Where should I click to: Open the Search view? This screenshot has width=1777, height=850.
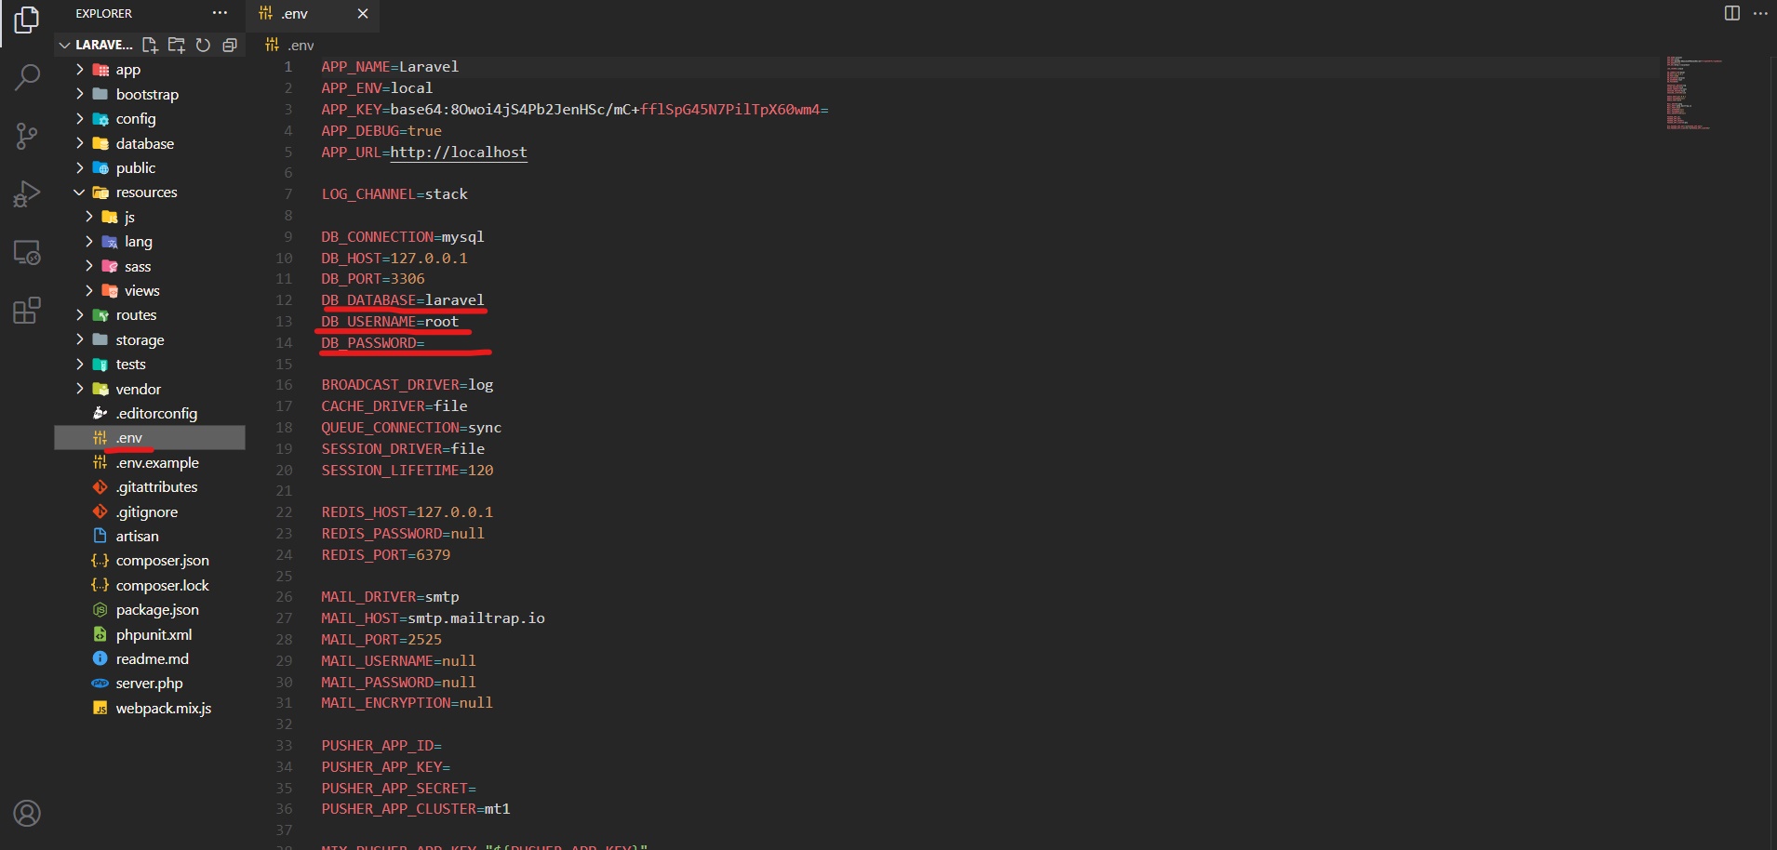coord(27,77)
